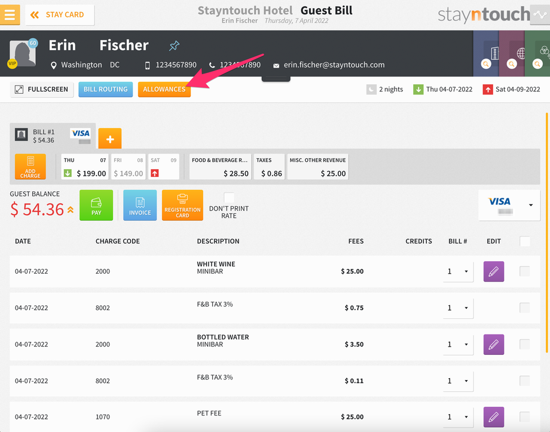This screenshot has height=432, width=550.
Task: Select the THU 07 day tab
Action: pos(85,167)
